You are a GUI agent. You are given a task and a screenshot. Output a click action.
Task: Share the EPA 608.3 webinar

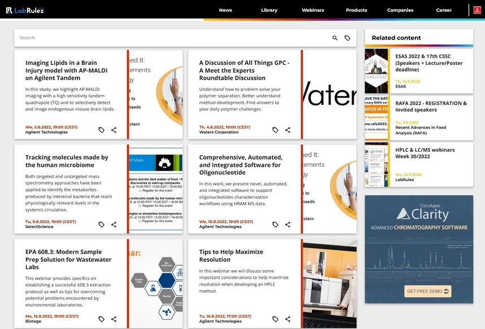[x=114, y=319]
